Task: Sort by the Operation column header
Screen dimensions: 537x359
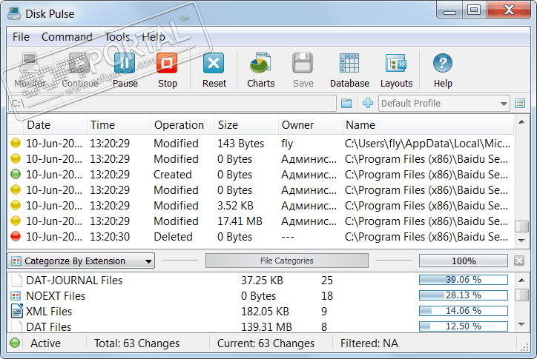Action: (182, 125)
